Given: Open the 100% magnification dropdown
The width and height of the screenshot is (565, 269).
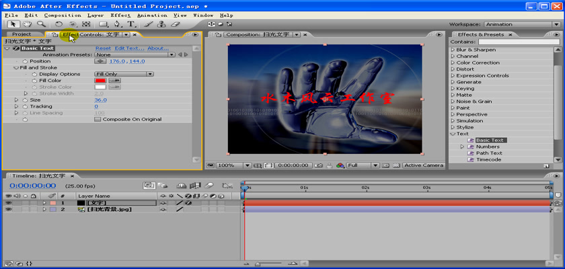Looking at the screenshot, I should pos(233,165).
